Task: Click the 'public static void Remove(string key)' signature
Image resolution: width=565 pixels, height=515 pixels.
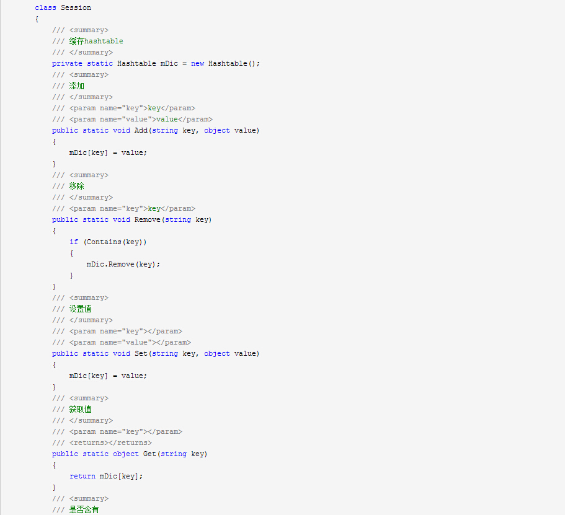Action: tap(132, 219)
